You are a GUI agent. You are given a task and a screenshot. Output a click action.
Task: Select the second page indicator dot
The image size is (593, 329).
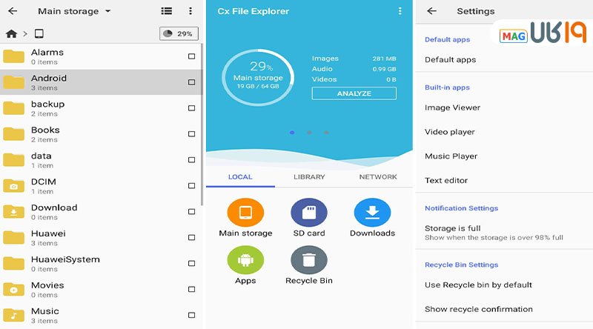click(x=309, y=133)
